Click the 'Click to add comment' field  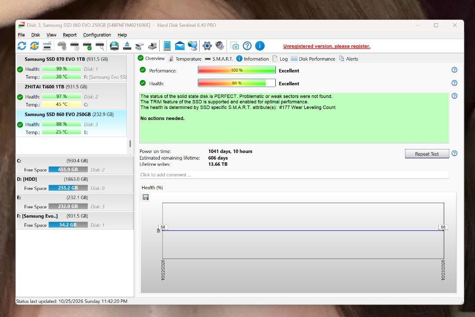point(294,175)
